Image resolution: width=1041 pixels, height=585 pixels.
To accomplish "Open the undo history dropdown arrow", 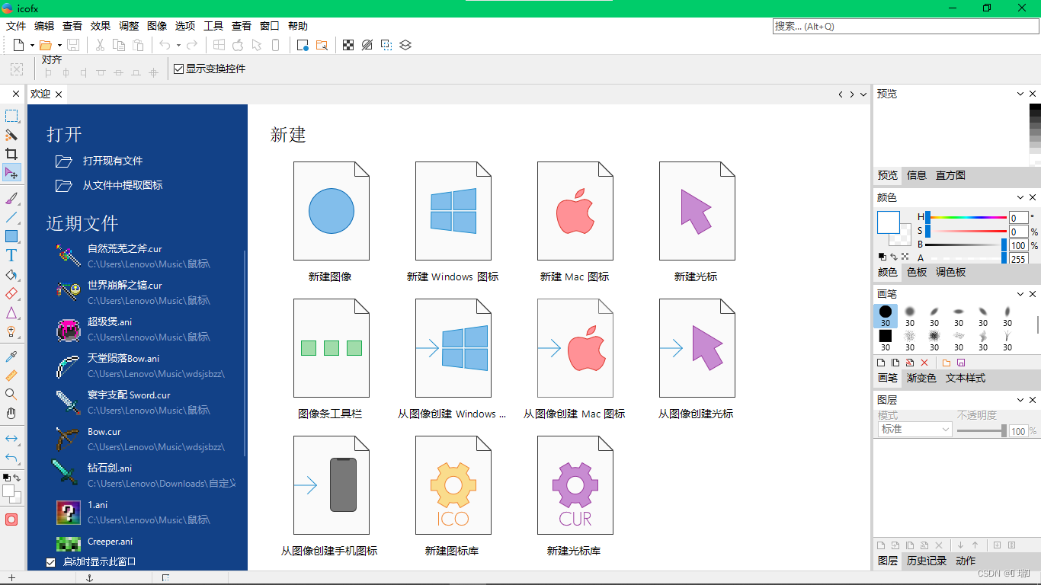I will pyautogui.click(x=178, y=45).
